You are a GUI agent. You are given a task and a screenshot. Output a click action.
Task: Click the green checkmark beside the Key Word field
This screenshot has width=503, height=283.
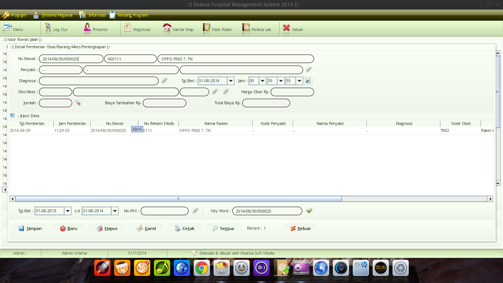coord(309,211)
